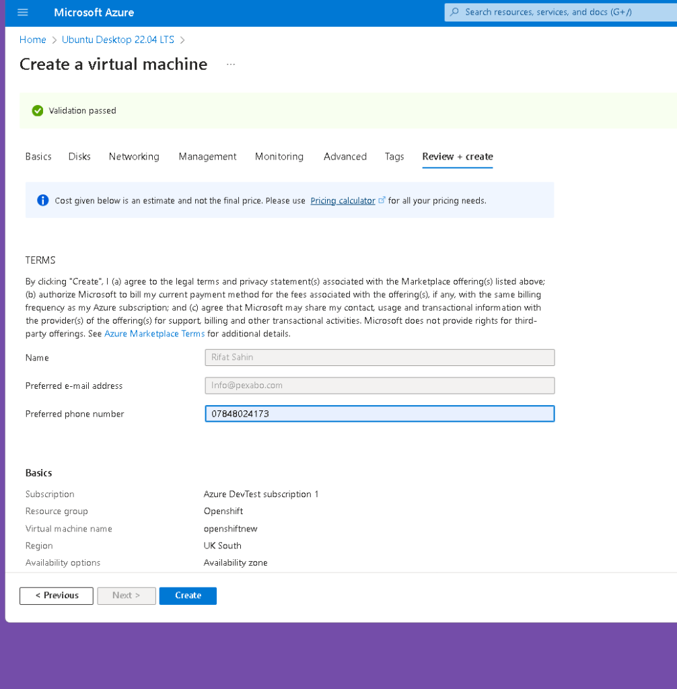
Task: Click into the Preferred phone number field
Action: [x=380, y=414]
